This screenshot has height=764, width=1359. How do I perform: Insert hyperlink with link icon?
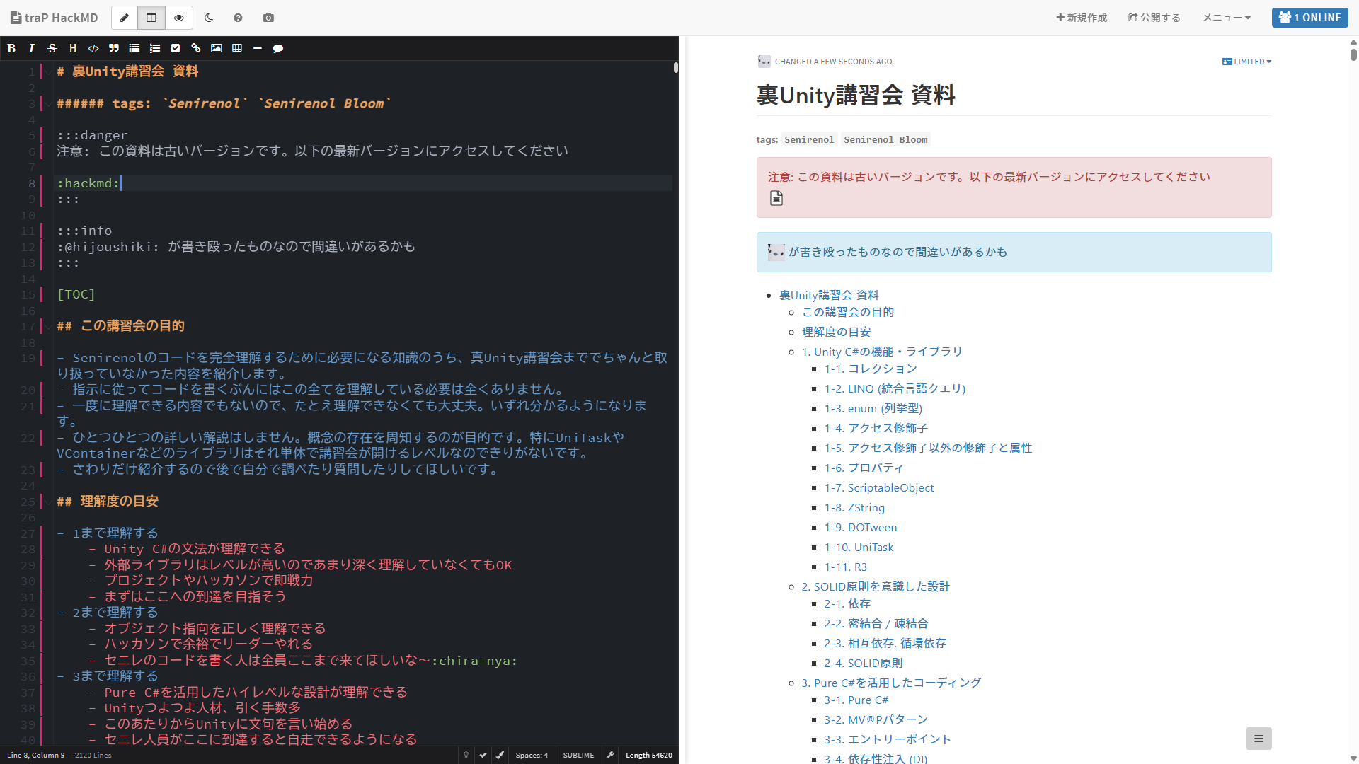(196, 48)
